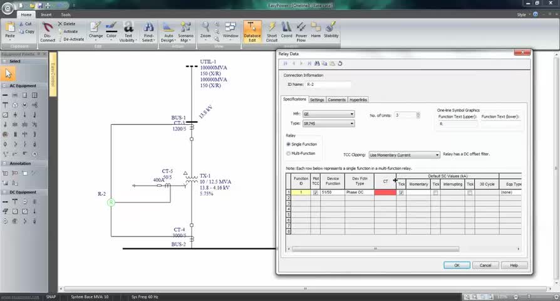Switch to the Home ribbon tab
560x301 pixels.
26,14
